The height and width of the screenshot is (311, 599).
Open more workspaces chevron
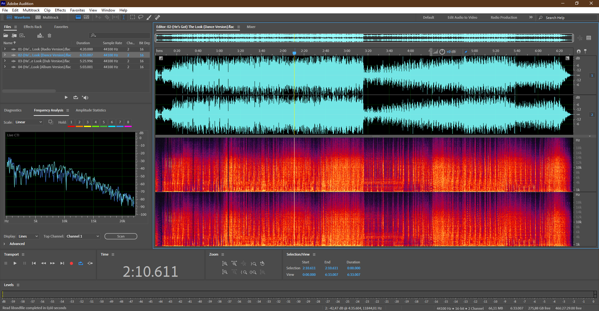(x=531, y=17)
